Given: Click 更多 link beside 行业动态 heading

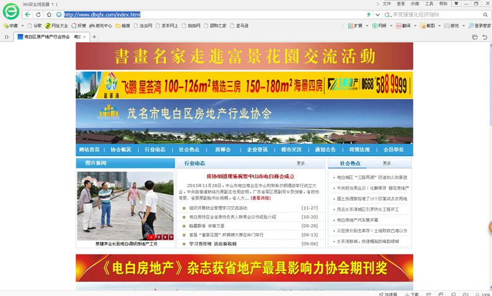Looking at the screenshot, I should [302, 163].
